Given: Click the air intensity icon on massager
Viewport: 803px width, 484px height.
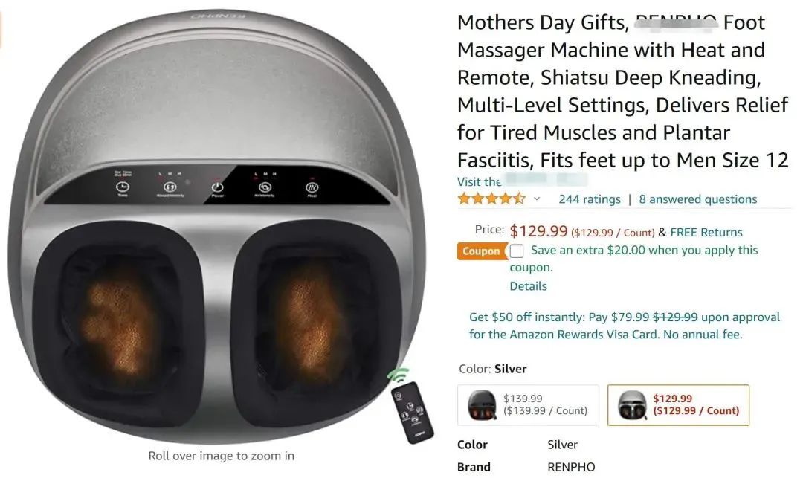Looking at the screenshot, I should [x=264, y=187].
